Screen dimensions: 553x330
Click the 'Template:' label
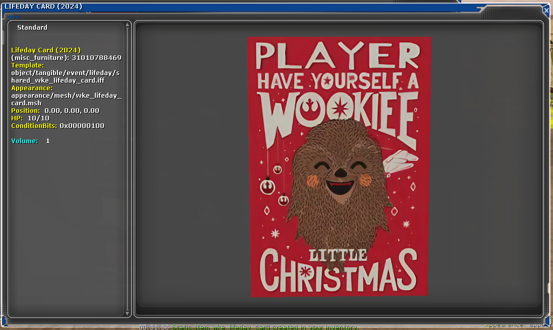point(28,65)
